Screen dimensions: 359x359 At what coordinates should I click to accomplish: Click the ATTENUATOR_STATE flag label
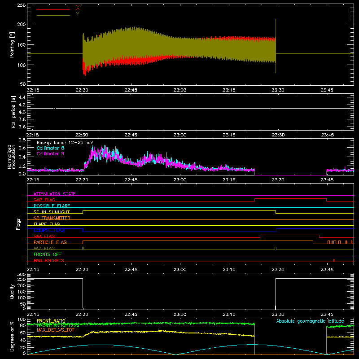[x=54, y=194]
